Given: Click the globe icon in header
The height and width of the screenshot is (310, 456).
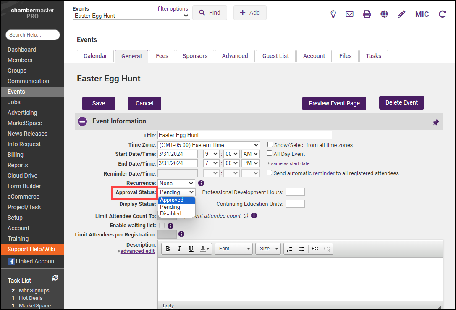Looking at the screenshot, I should point(384,14).
